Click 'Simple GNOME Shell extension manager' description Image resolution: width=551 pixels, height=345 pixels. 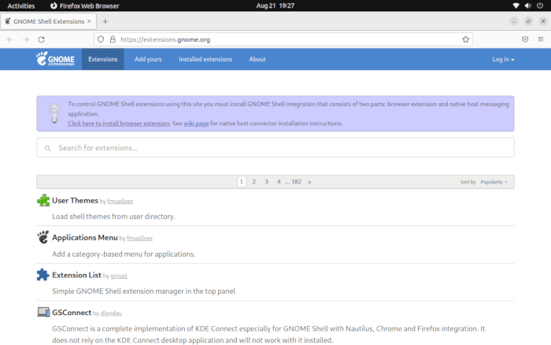[x=144, y=291]
